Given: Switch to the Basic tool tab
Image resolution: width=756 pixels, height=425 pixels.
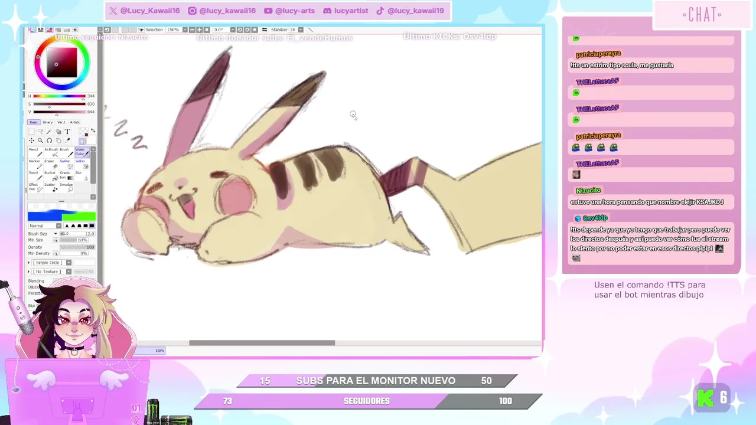Looking at the screenshot, I should tap(34, 122).
